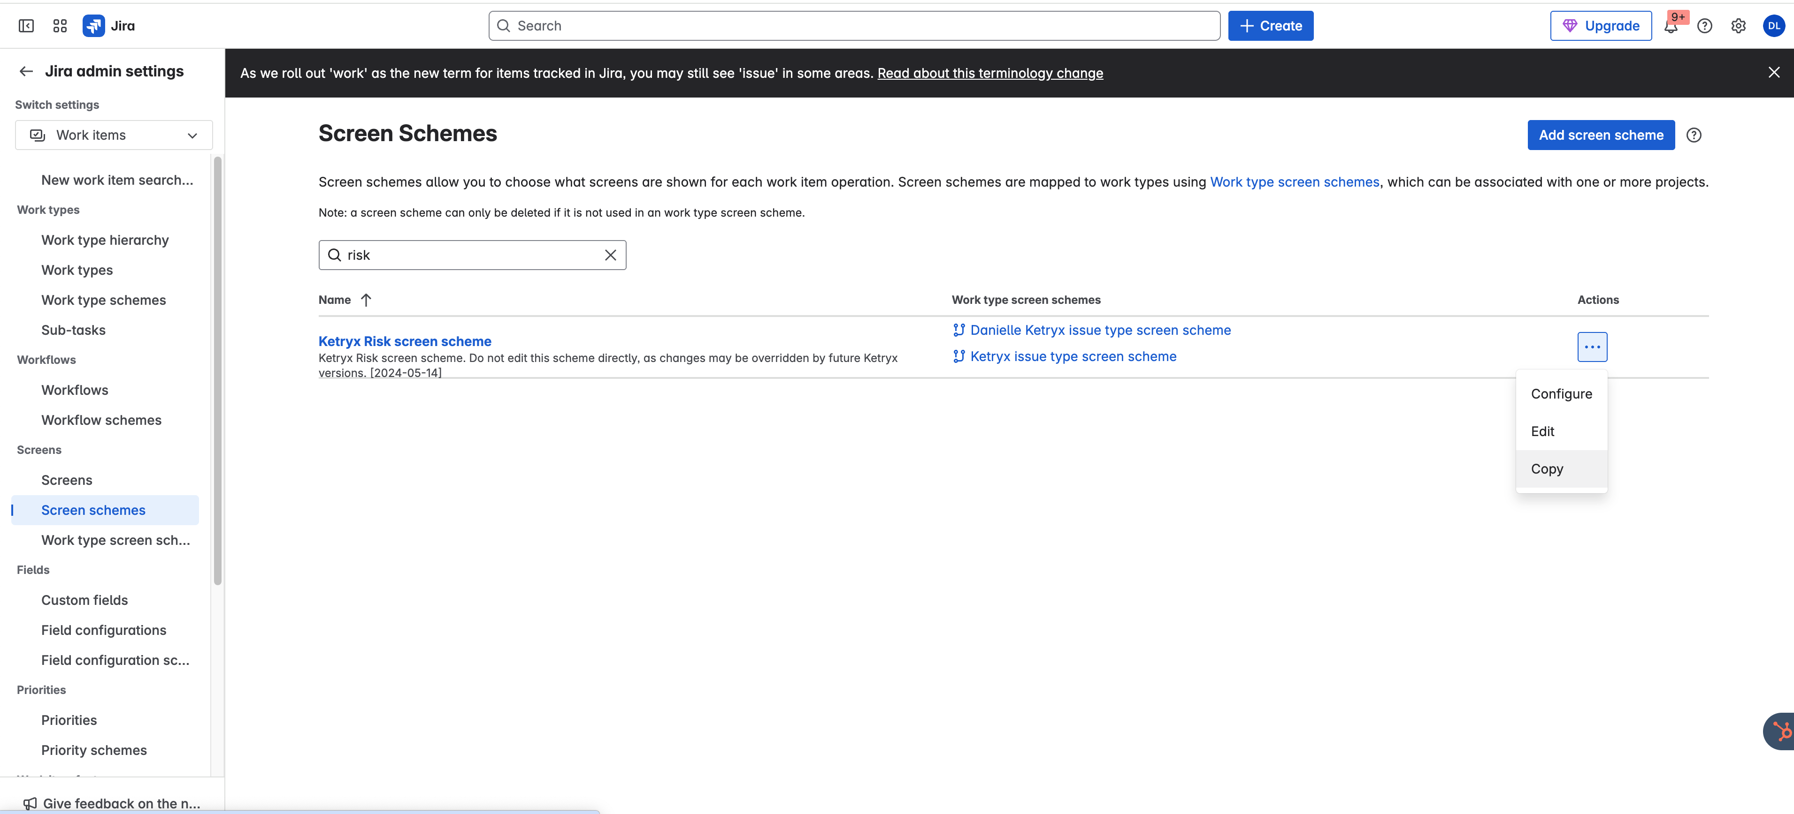
Task: Open Workflows page in sidebar
Action: [x=75, y=390]
